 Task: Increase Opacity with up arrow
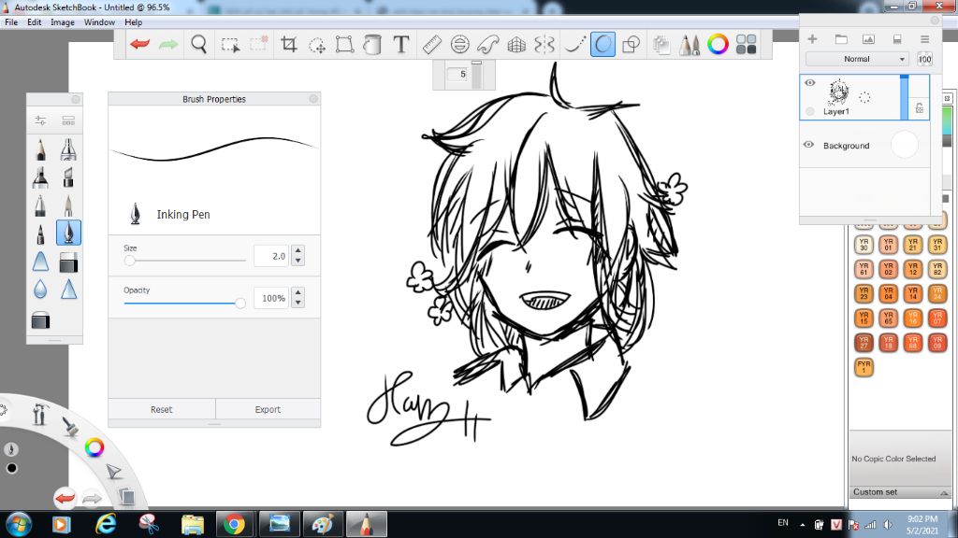(298, 292)
